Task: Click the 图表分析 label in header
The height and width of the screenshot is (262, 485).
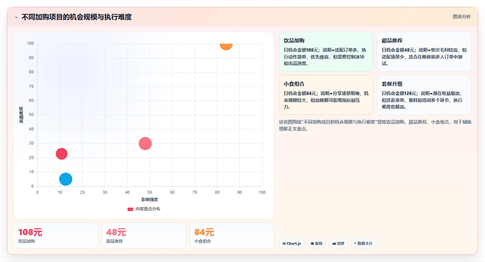Action: [462, 17]
